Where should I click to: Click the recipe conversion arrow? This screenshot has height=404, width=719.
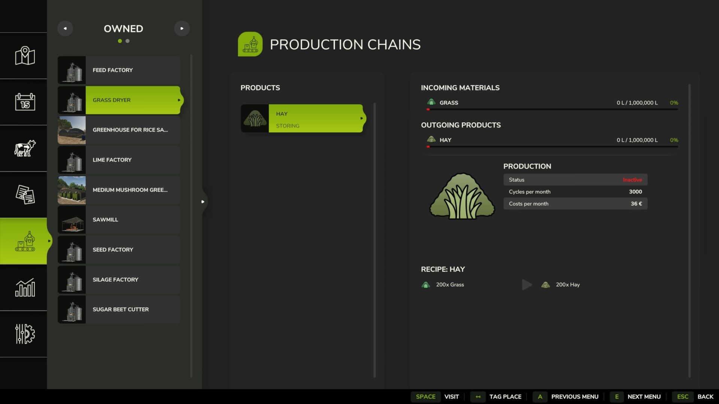coord(527,285)
